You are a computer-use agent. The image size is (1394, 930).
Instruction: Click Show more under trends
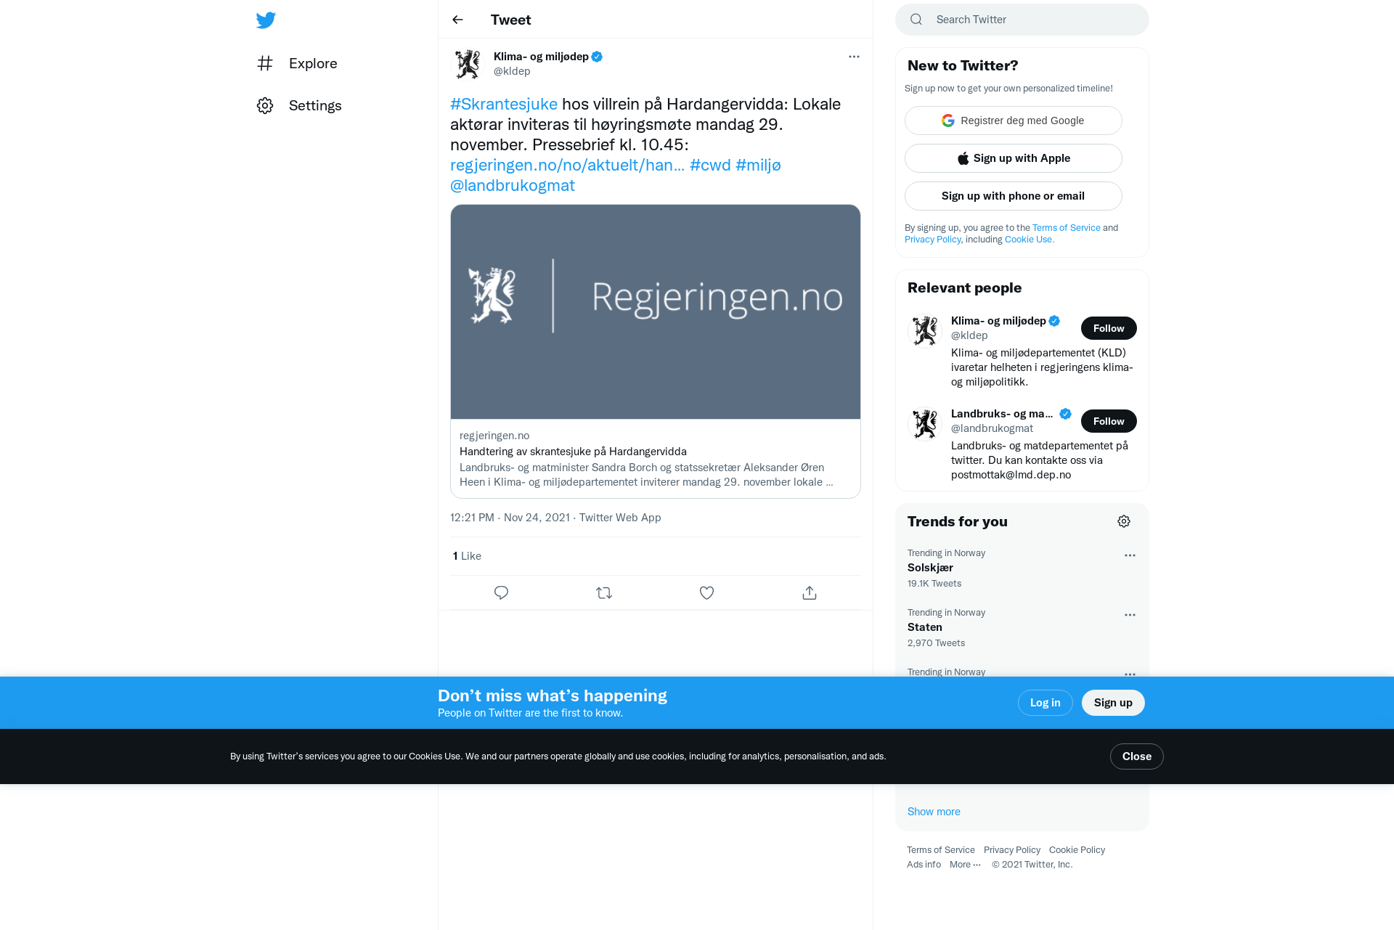coord(934,812)
